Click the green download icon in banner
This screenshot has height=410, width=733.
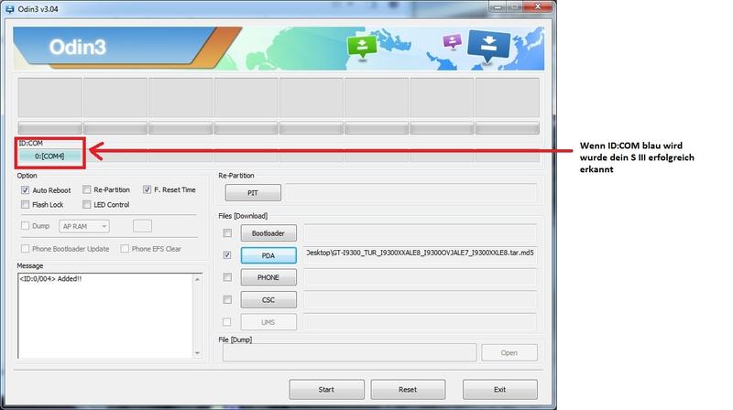pos(364,46)
